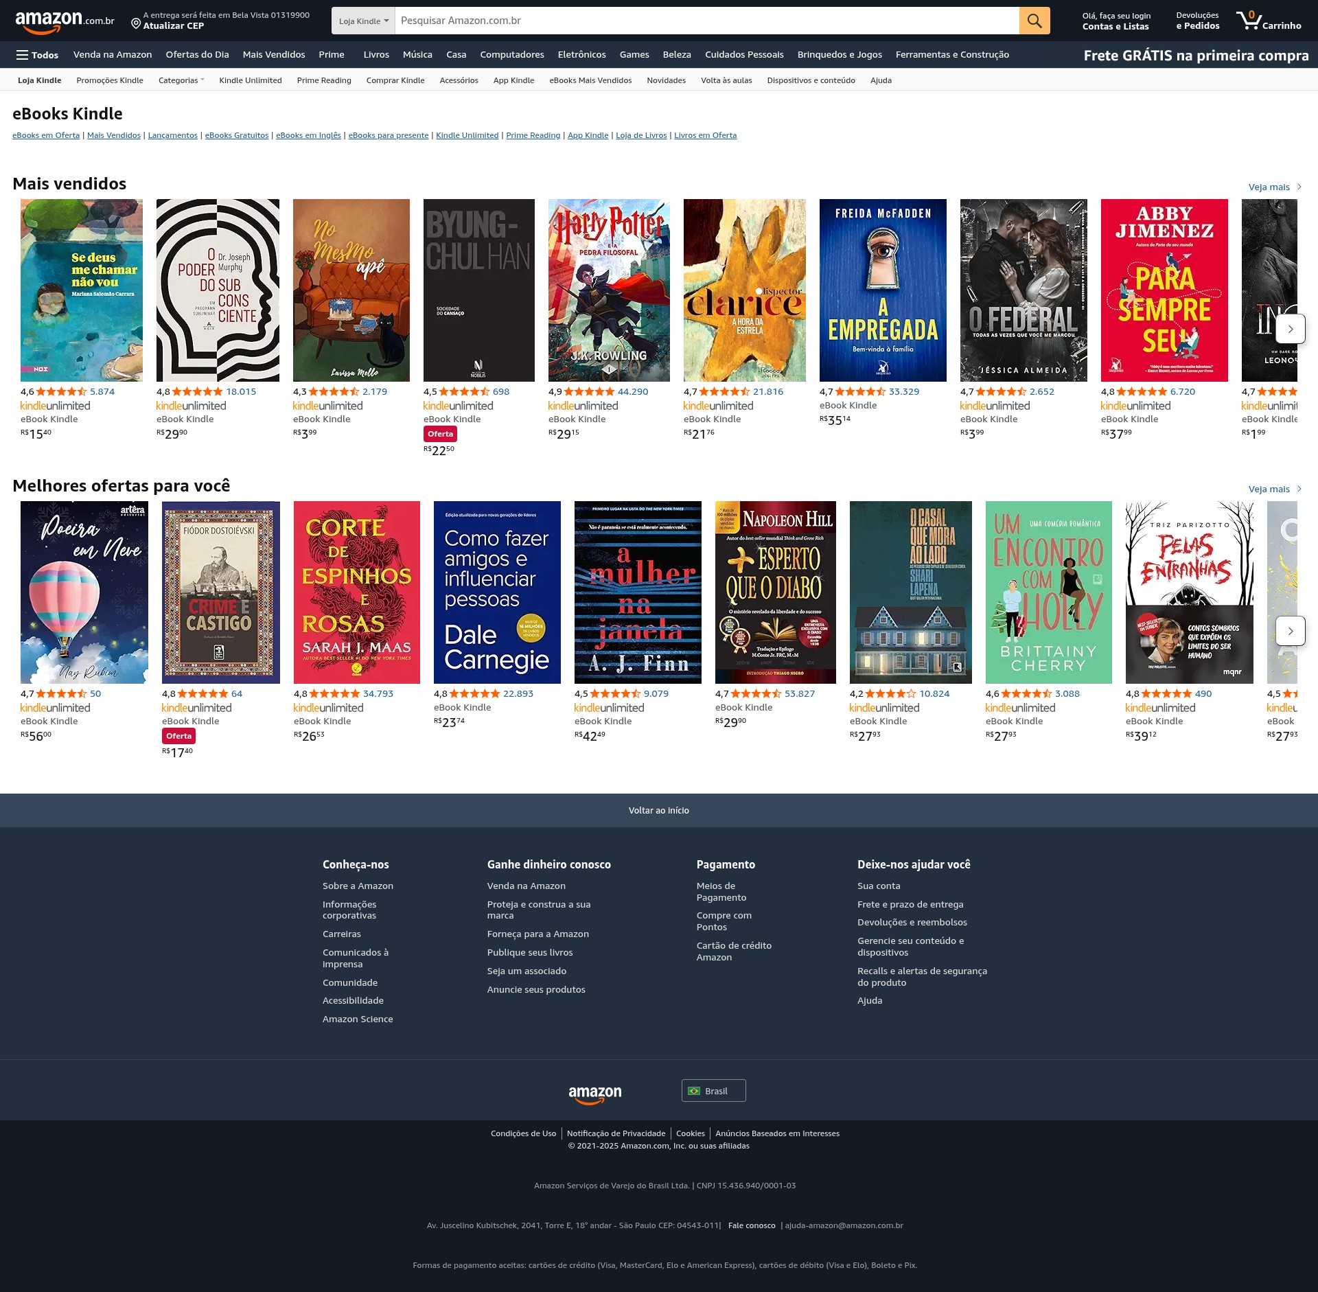Click Cookies footer link

pyautogui.click(x=690, y=1133)
